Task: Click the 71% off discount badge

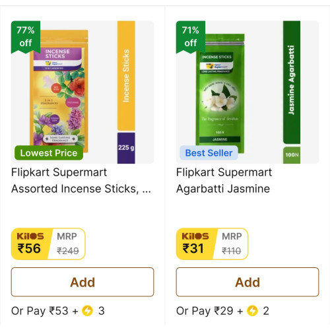Action: (191, 37)
